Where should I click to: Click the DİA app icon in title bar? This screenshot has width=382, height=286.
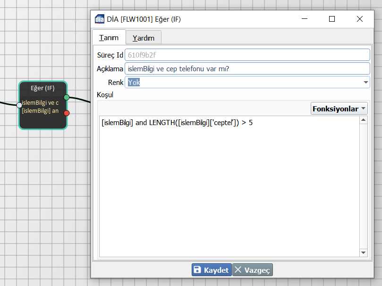click(100, 19)
